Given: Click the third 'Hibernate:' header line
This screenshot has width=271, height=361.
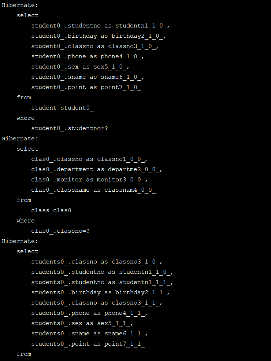Looking at the screenshot, I should tap(20, 241).
